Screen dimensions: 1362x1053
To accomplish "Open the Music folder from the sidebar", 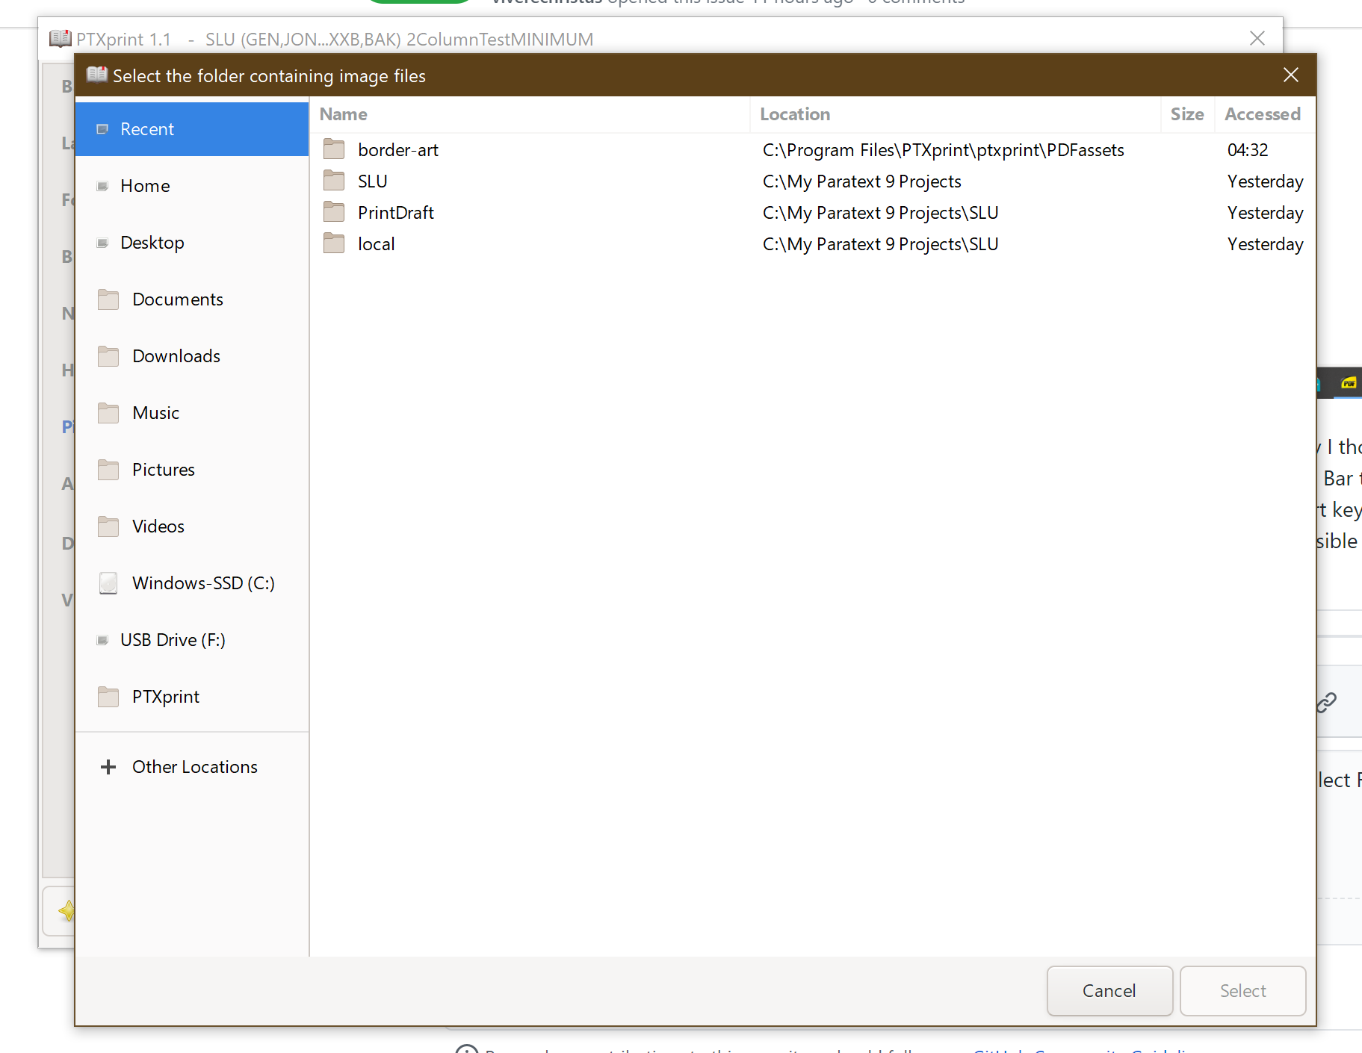I will (155, 412).
